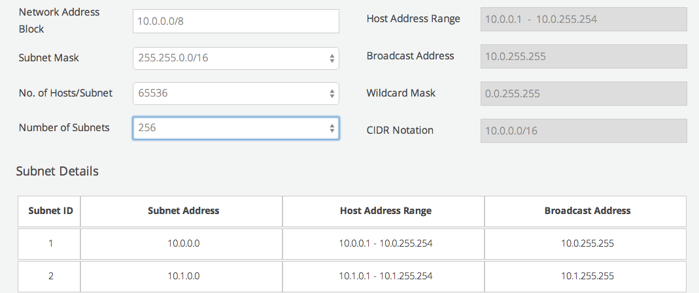Select the Host Address Range output field

click(x=583, y=19)
